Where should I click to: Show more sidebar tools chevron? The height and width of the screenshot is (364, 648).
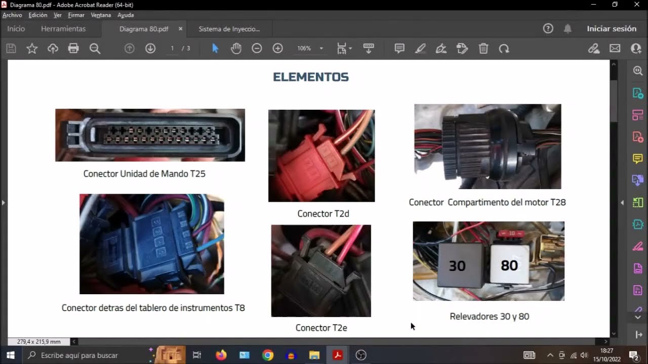point(638,317)
